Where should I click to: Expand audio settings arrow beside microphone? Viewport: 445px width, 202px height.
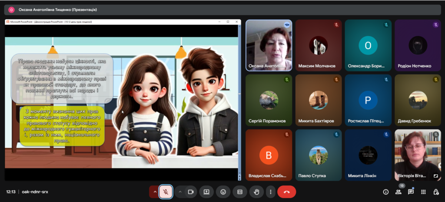[x=154, y=192]
